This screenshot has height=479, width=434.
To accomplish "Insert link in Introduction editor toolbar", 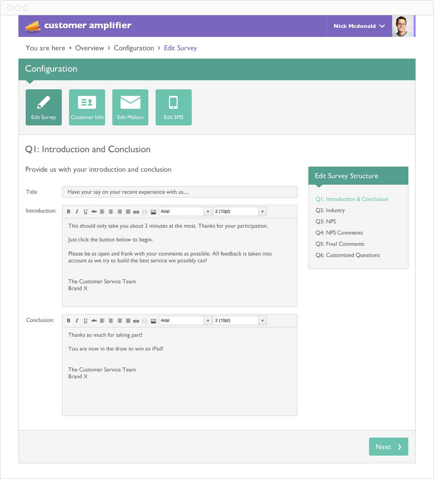I will point(136,212).
